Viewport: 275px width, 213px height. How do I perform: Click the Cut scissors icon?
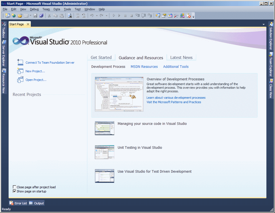[x=49, y=16]
